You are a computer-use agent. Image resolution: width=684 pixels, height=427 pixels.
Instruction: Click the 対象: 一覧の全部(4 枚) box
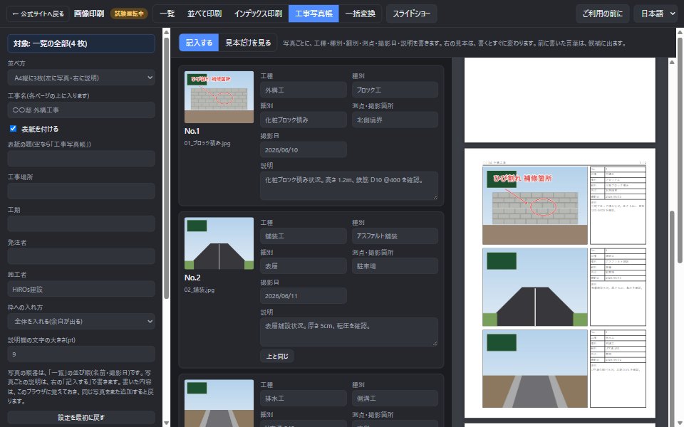[81, 43]
